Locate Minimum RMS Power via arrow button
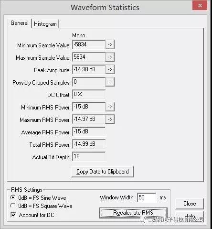The width and height of the screenshot is (212, 229). click(110, 107)
